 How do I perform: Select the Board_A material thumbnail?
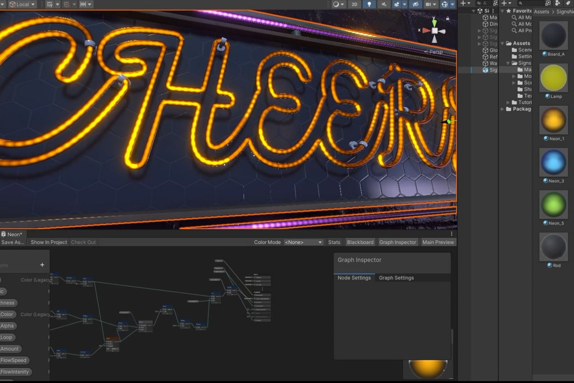click(x=553, y=36)
